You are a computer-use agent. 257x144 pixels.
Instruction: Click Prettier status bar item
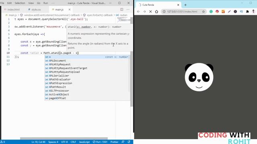tap(114, 142)
